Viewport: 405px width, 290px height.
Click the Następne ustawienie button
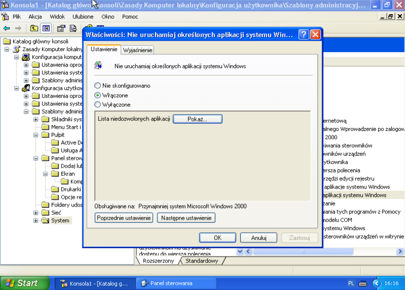pyautogui.click(x=186, y=218)
